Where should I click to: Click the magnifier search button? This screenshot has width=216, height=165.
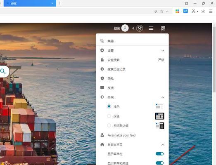click(x=3, y=71)
